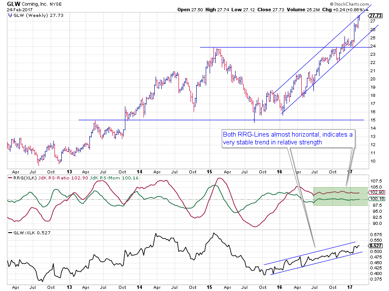Click the Open 27.50 value
This screenshot has height=291, width=389.
(190, 10)
